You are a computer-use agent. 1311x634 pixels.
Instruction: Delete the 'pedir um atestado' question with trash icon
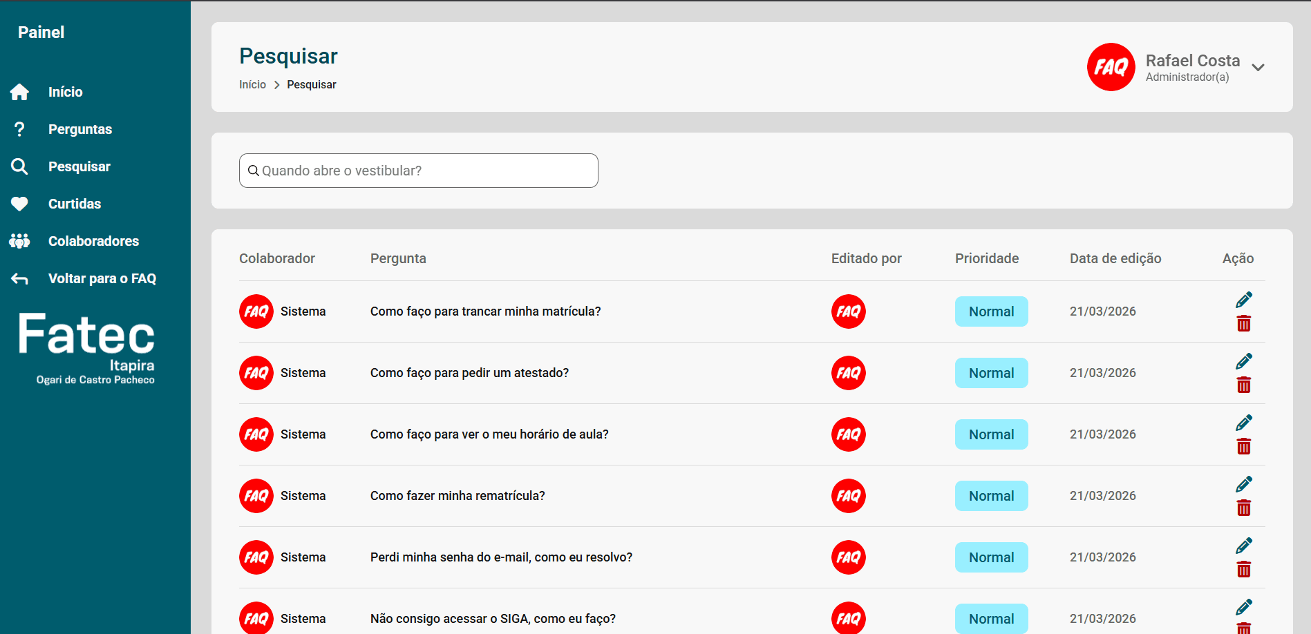tap(1243, 385)
